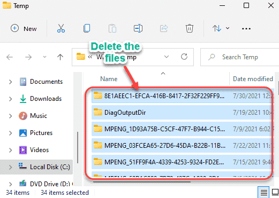This screenshot has height=198, width=279.
Task: Sort by the Name column header
Action: tap(109, 79)
